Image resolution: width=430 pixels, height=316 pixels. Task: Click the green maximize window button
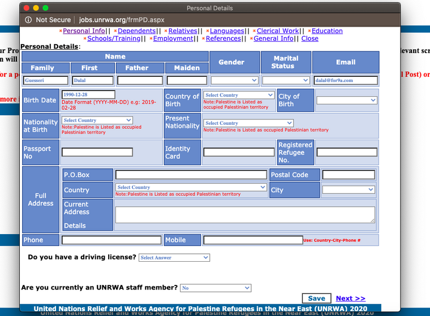[45, 8]
